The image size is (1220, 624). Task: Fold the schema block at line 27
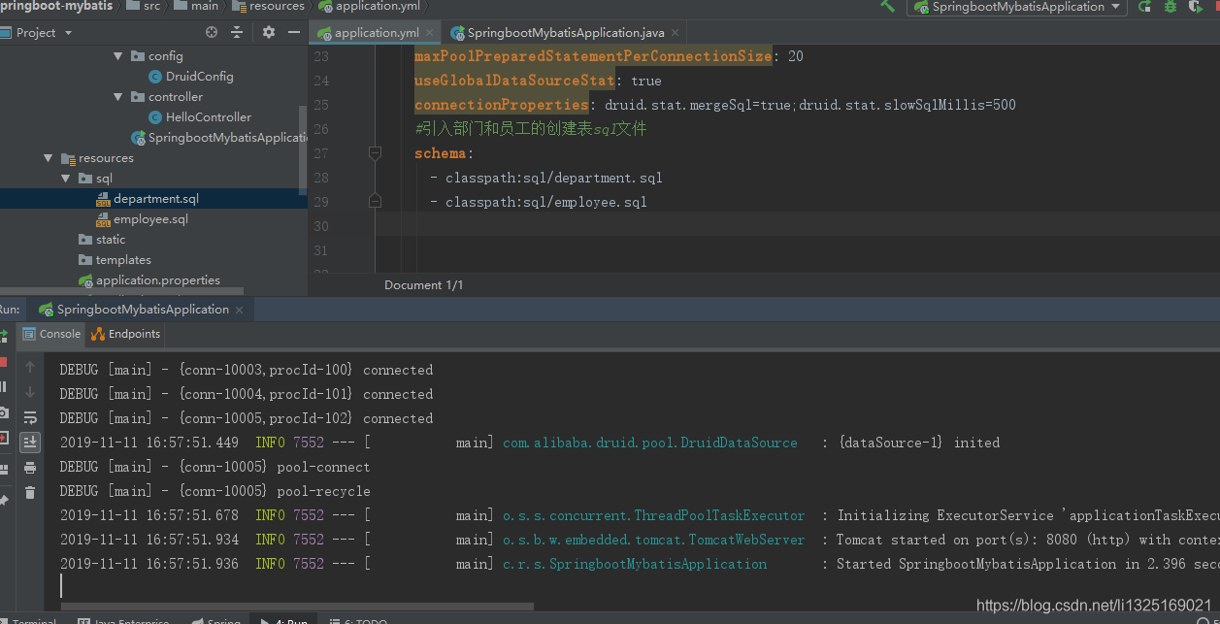(x=375, y=153)
